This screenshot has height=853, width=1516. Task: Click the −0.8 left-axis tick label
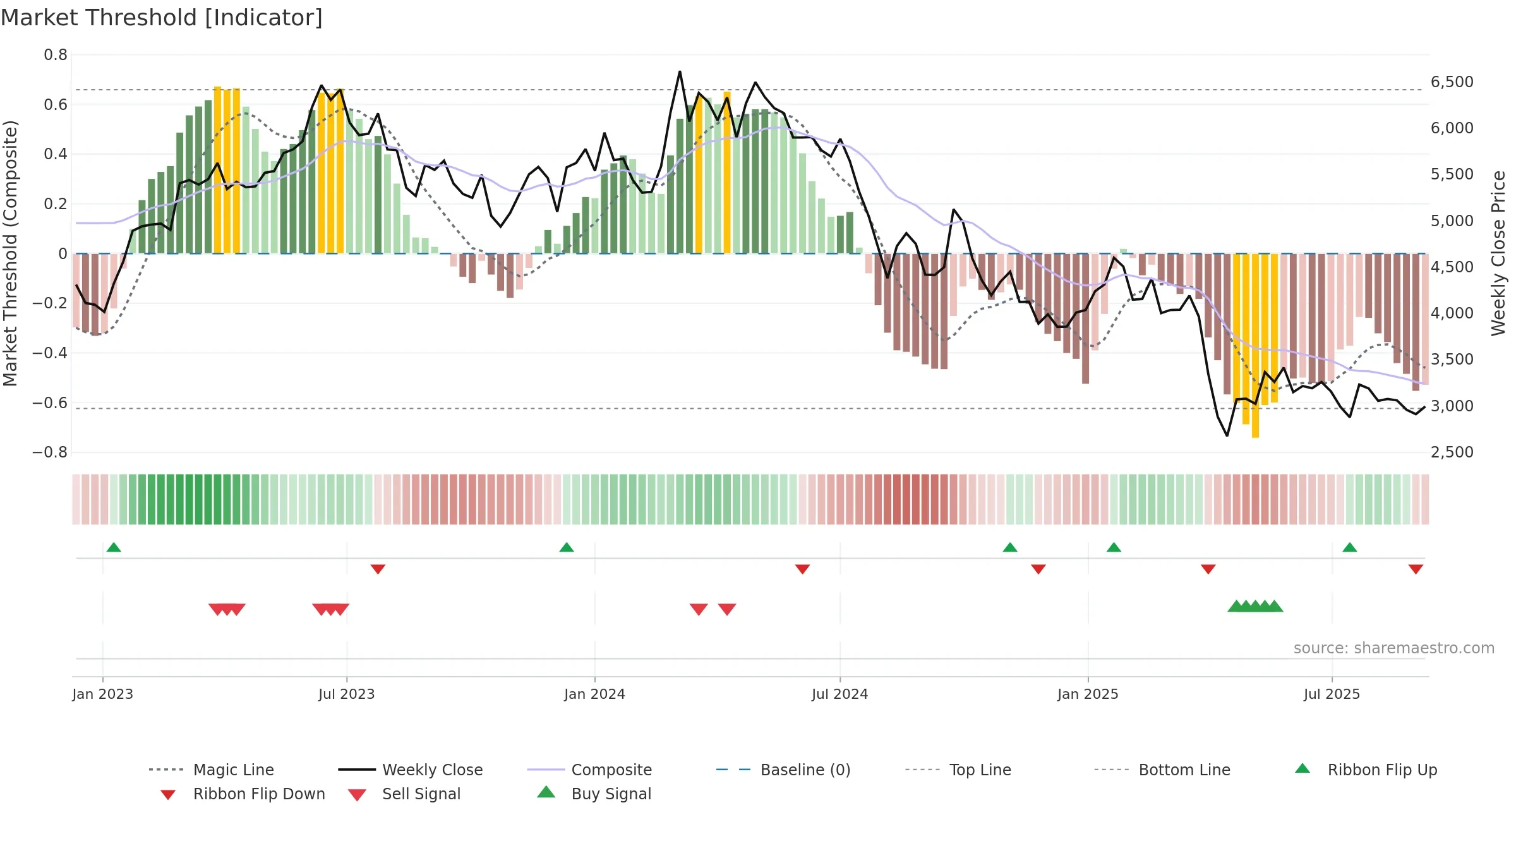click(50, 452)
